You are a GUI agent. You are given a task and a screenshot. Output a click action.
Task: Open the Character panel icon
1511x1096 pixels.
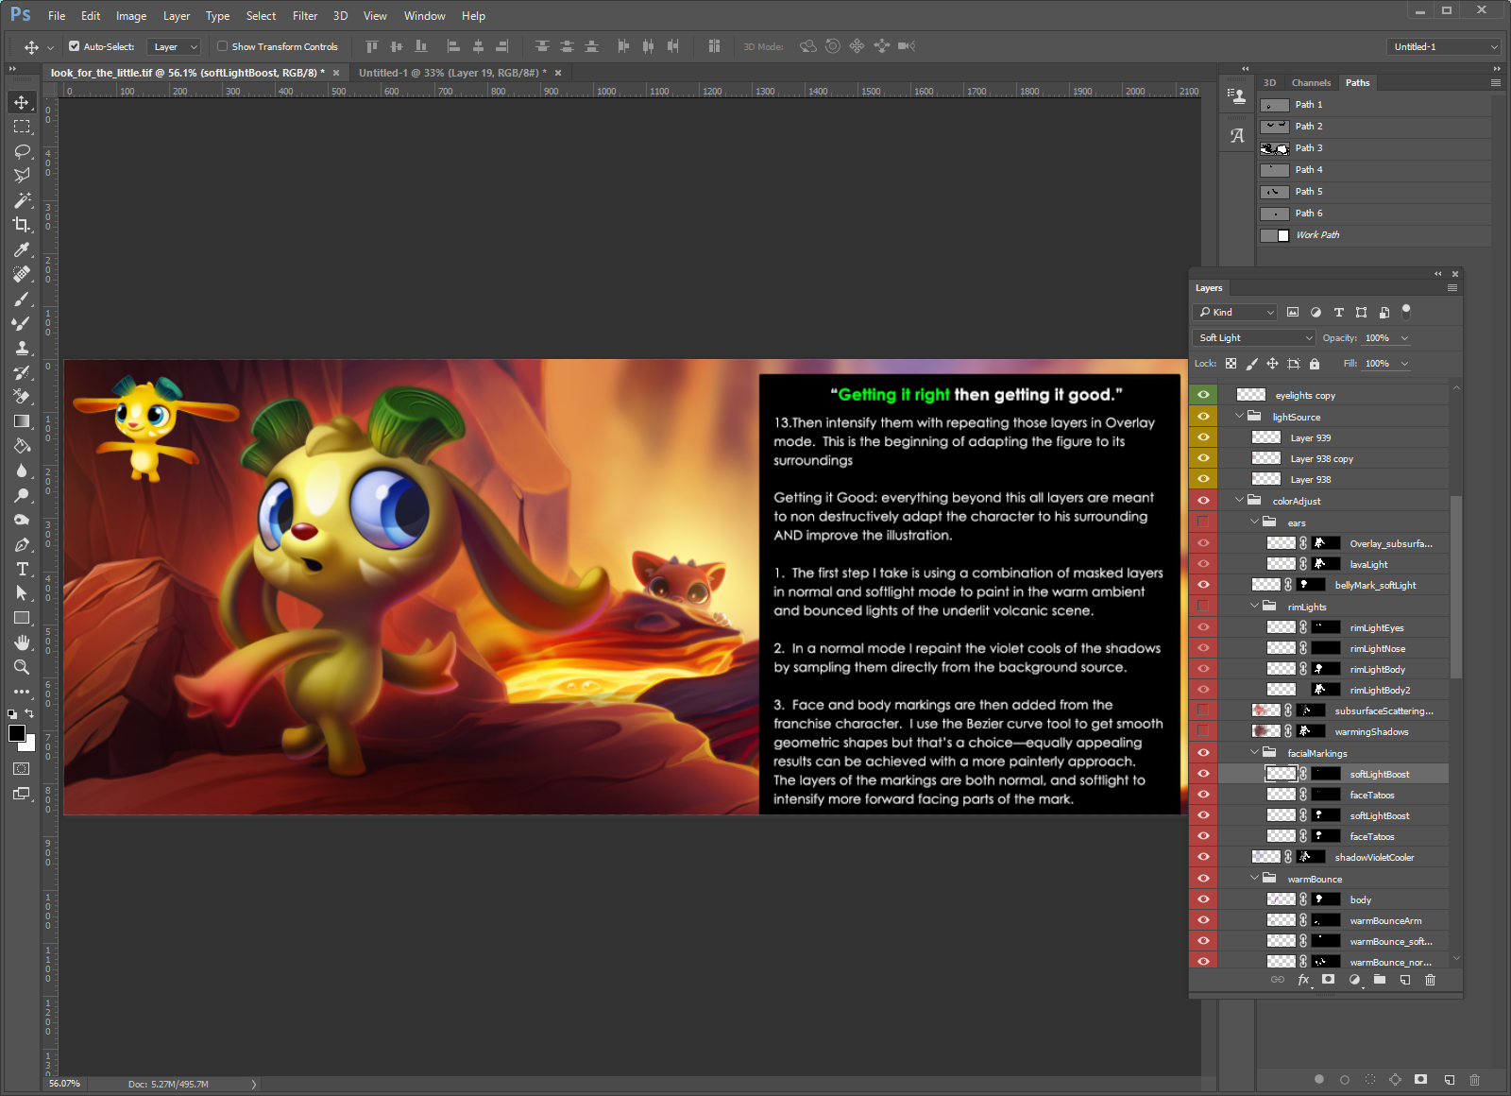1236,135
